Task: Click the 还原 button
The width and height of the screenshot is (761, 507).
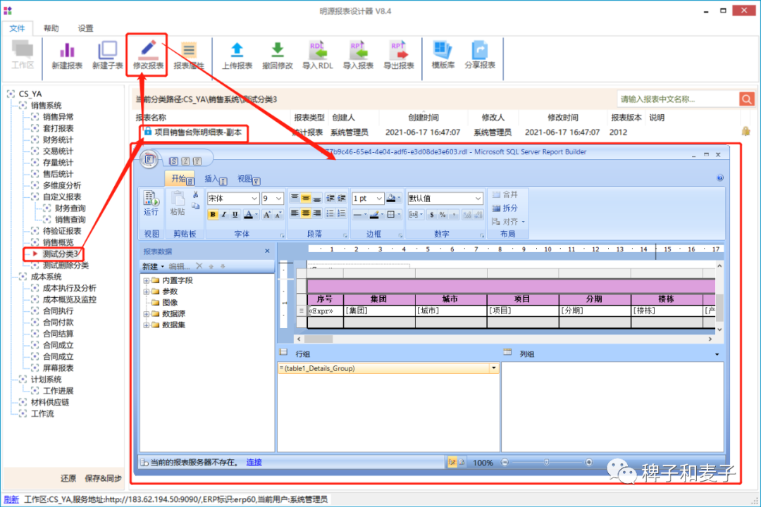Action: pyautogui.click(x=68, y=478)
